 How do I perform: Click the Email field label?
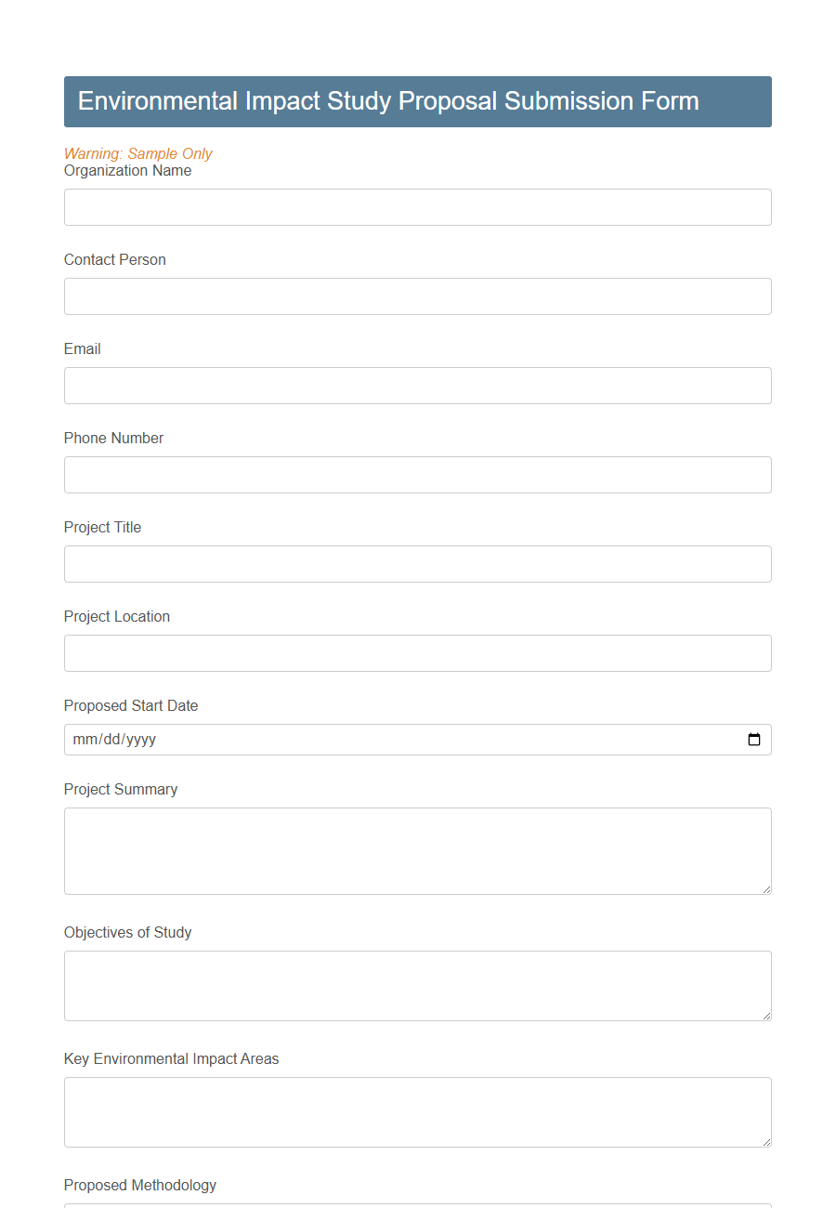click(82, 348)
